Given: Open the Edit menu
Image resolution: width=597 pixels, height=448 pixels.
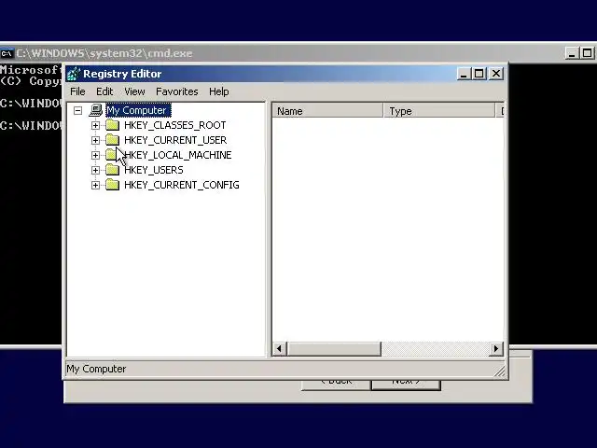Looking at the screenshot, I should (104, 91).
